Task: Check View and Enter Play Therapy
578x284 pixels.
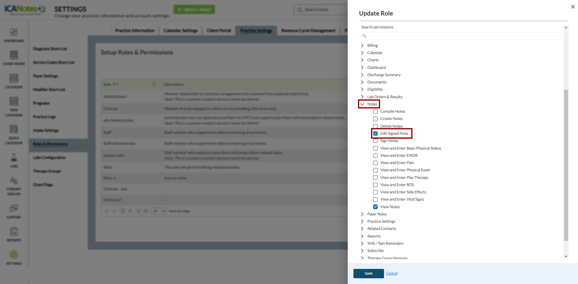Action: tap(375, 178)
